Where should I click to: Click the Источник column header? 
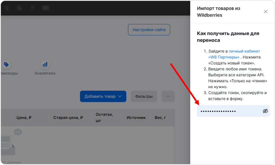pos(136,118)
